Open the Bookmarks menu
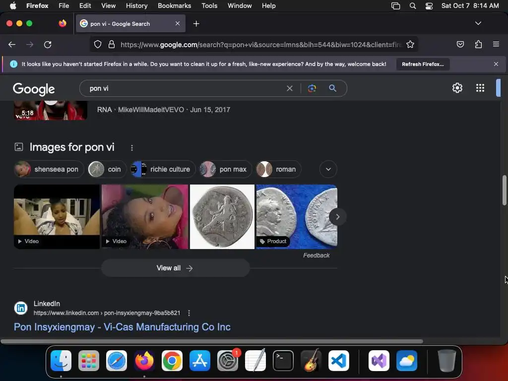Screen dimensions: 508x381 [x=174, y=6]
